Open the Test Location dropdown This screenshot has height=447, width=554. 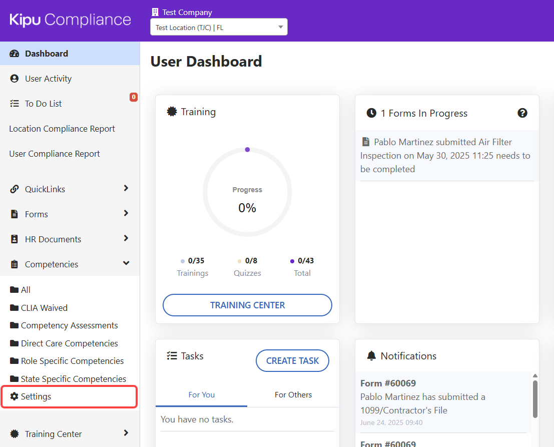pos(219,28)
